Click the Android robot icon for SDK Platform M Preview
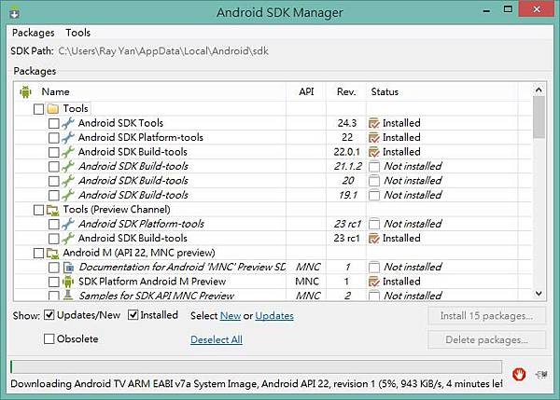 pos(68,282)
